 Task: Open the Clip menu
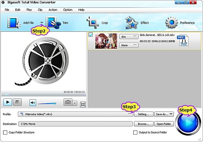(x=40, y=10)
